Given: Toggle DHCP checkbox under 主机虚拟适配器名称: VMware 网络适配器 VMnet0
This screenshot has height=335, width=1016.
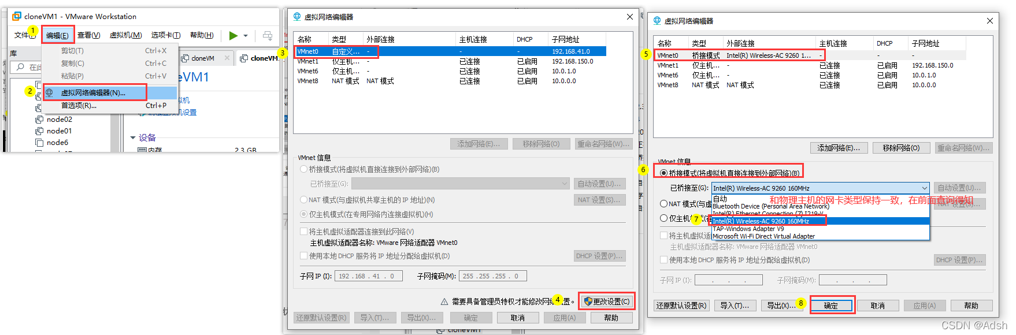Looking at the screenshot, I should [x=304, y=256].
